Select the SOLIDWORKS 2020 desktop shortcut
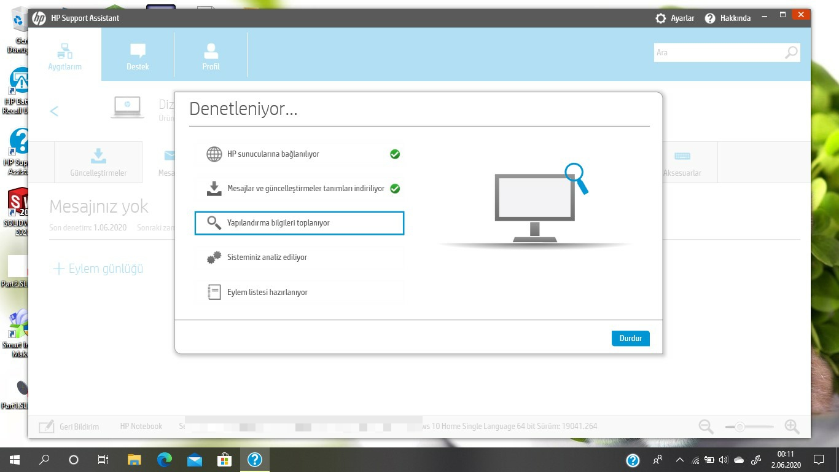The width and height of the screenshot is (839, 472). point(17,212)
